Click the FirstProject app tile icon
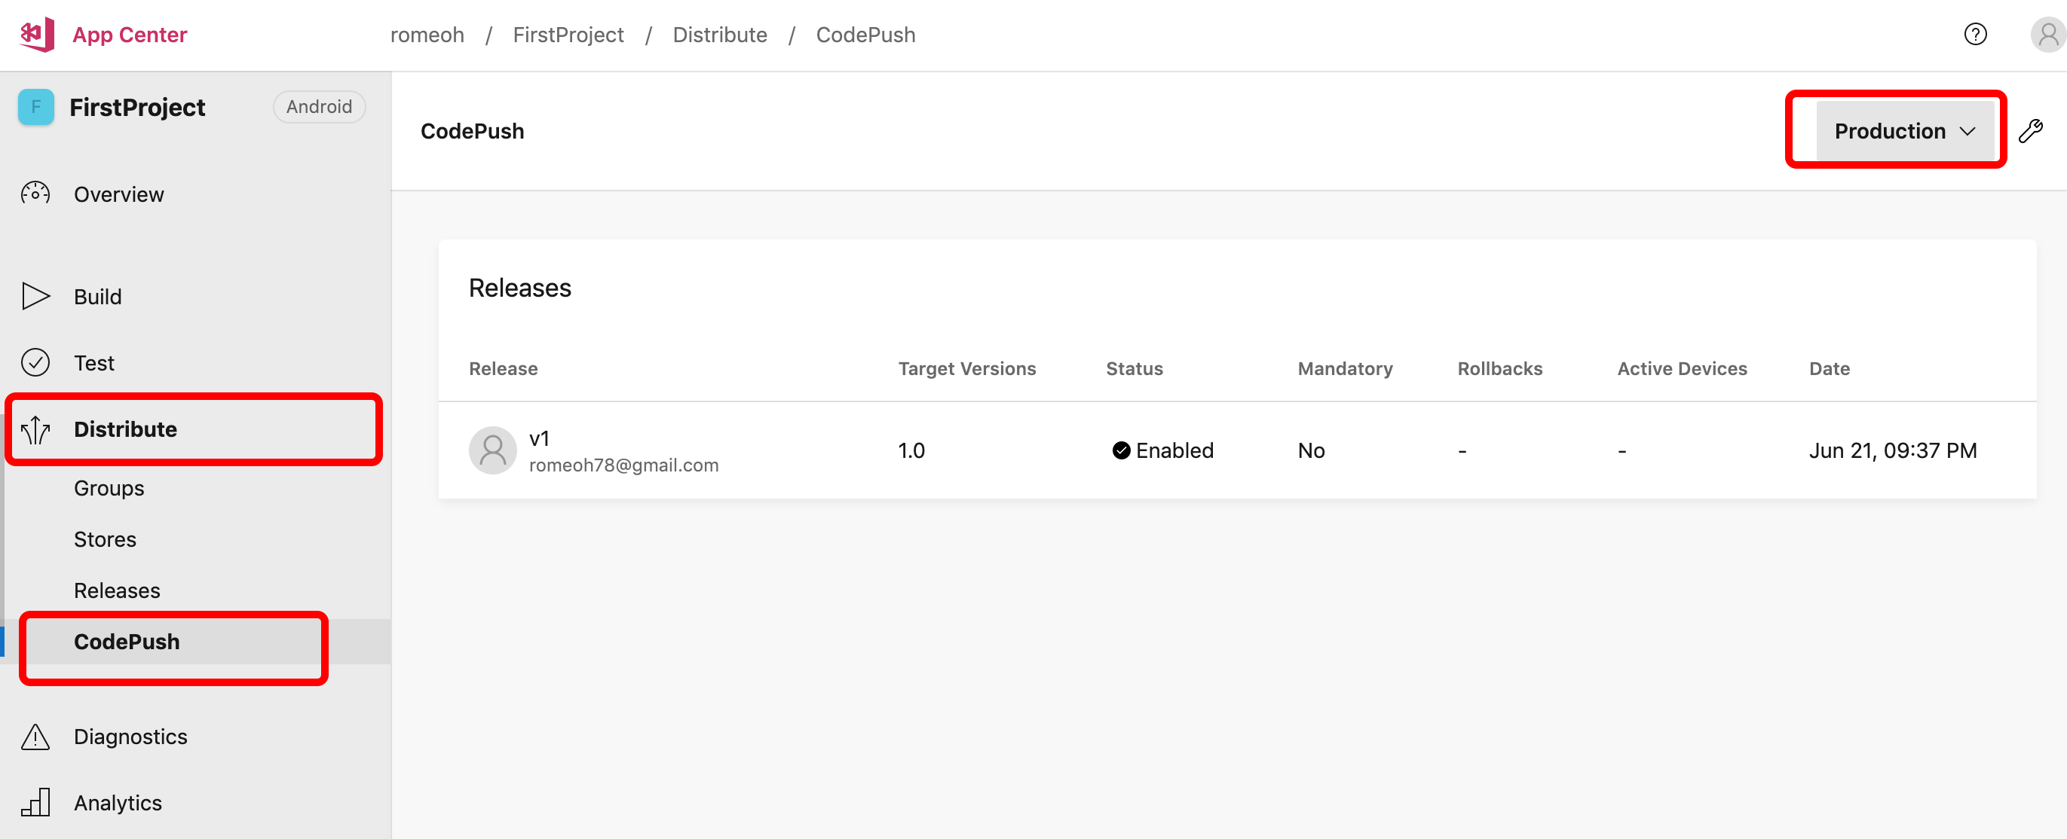 [x=36, y=107]
